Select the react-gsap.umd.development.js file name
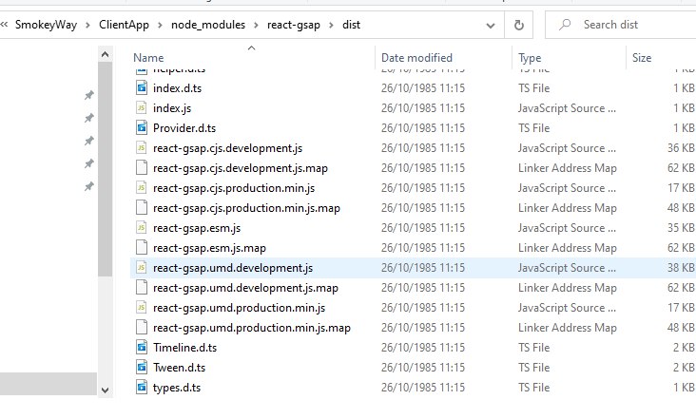The width and height of the screenshot is (696, 419). (233, 268)
